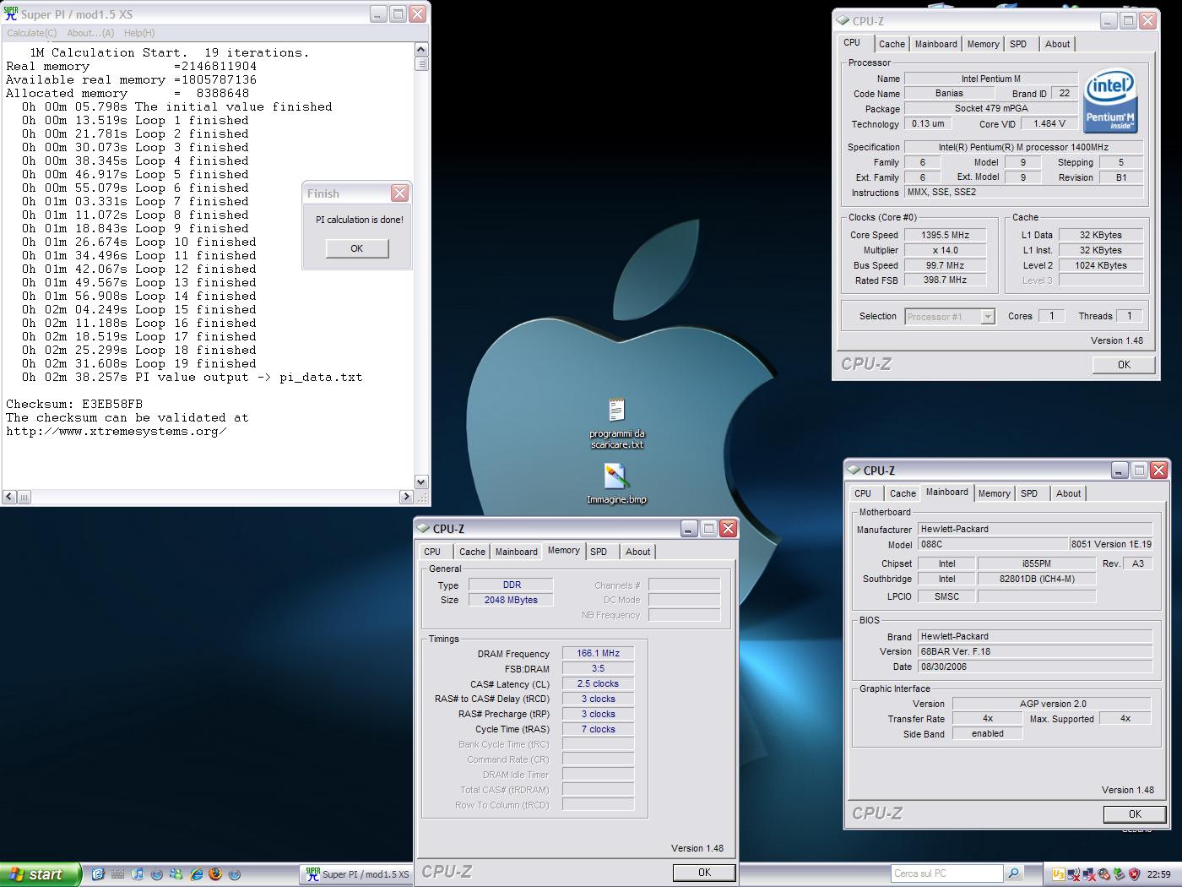This screenshot has width=1182, height=887.
Task: Switch to Cache tab in the Hewlett-Packard CPU-Z window
Action: tap(903, 493)
